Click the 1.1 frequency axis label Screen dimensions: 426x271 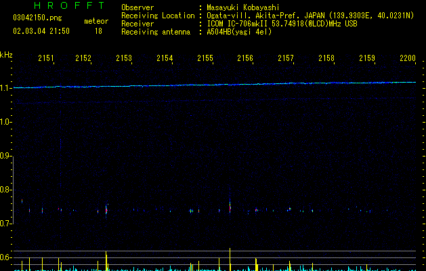[5, 88]
